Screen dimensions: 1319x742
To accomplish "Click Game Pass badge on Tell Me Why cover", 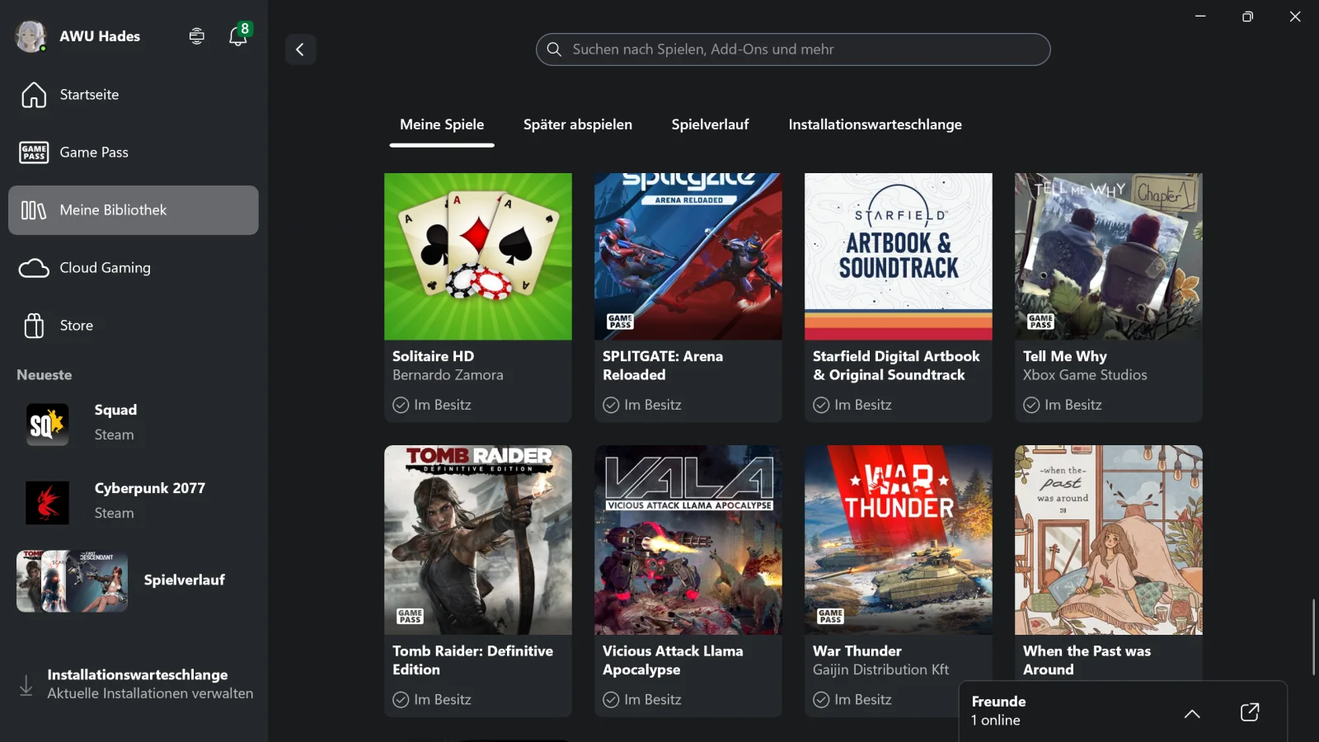I will pos(1041,322).
